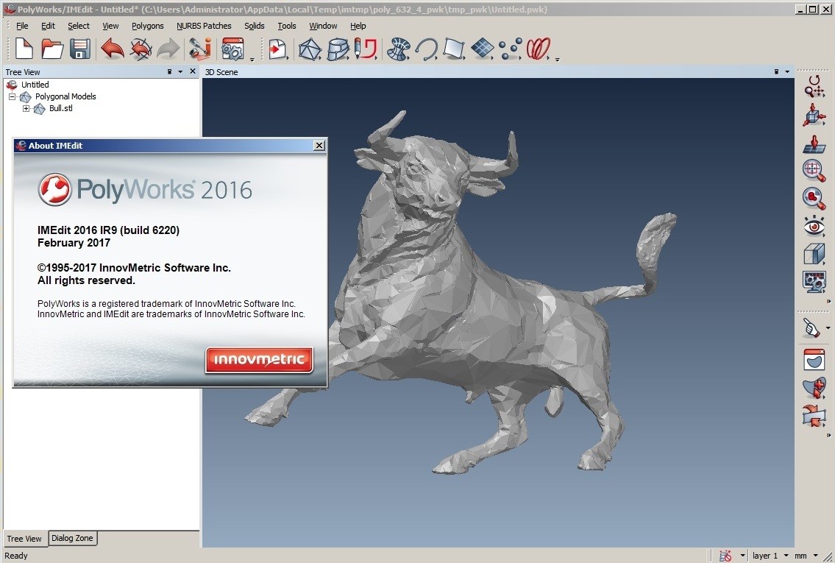Select the curve arc tool icon

click(426, 49)
